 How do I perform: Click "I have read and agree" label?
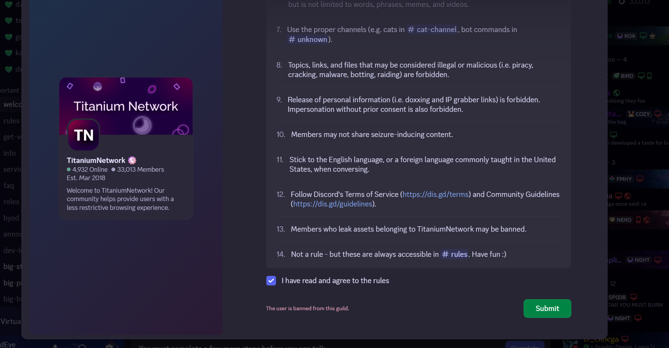(x=335, y=281)
